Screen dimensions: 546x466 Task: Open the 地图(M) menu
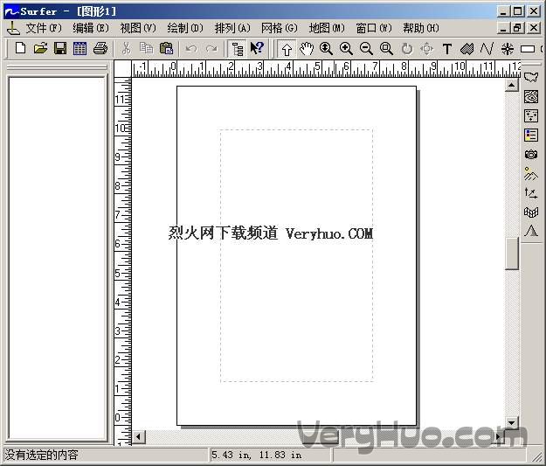click(327, 28)
